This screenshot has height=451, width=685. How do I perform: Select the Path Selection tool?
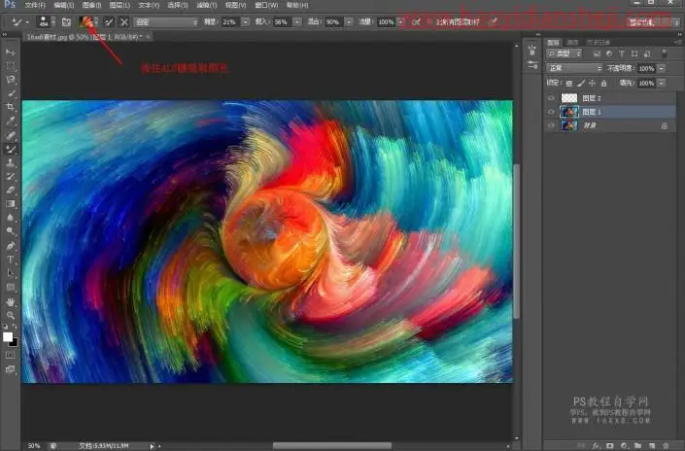[x=10, y=273]
